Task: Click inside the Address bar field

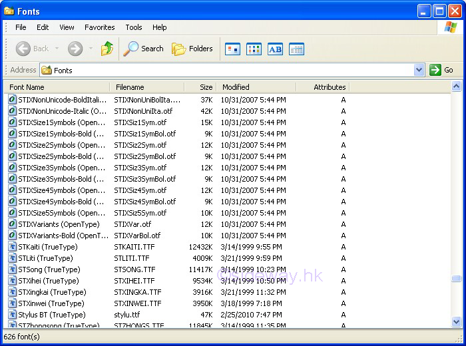Action: [226, 70]
